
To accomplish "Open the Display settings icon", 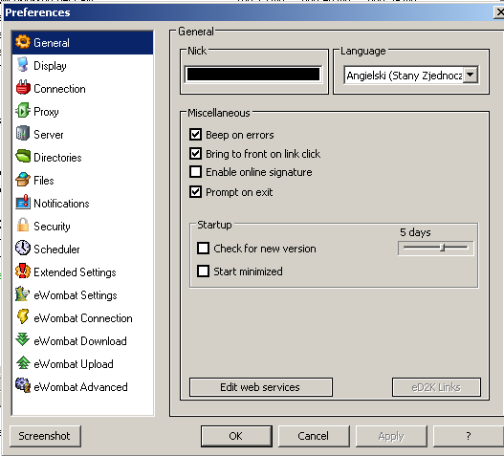I will (23, 65).
